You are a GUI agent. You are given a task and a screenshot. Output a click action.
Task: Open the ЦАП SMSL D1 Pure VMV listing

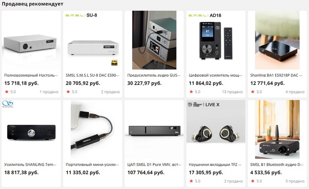click(x=154, y=165)
